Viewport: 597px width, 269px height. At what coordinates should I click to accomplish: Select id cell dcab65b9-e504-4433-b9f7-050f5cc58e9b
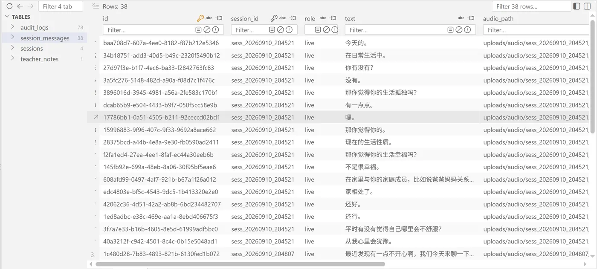click(x=160, y=105)
